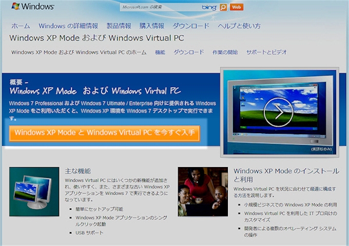
Task: Select 購入情報 in the top navigation
Action: click(x=152, y=26)
